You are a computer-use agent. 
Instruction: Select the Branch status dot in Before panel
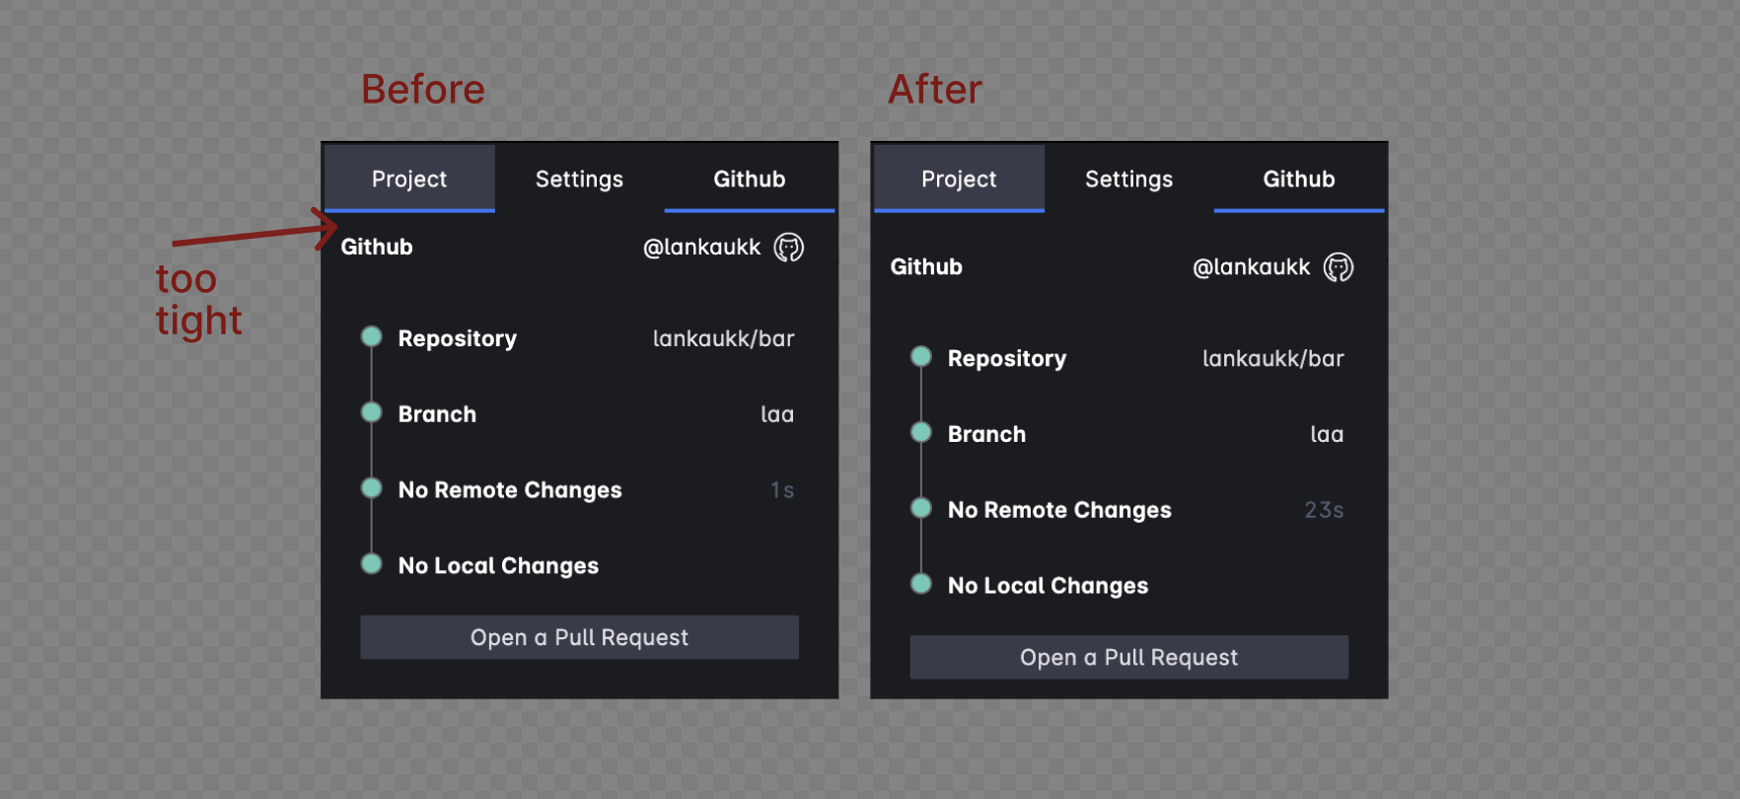point(371,412)
